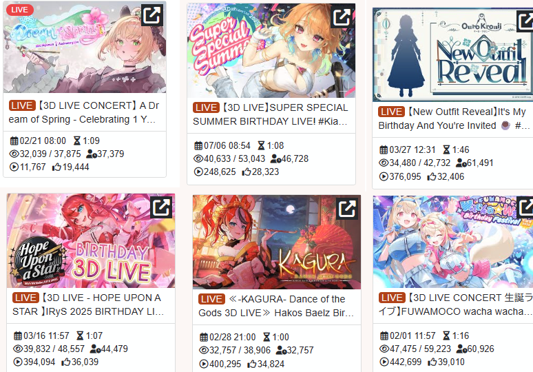The height and width of the screenshot is (372, 533).
Task: Click the thumbs-up icon next to 36,039
Action: (65, 362)
